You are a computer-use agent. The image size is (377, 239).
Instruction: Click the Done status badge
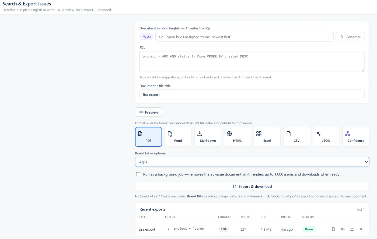coord(309,229)
